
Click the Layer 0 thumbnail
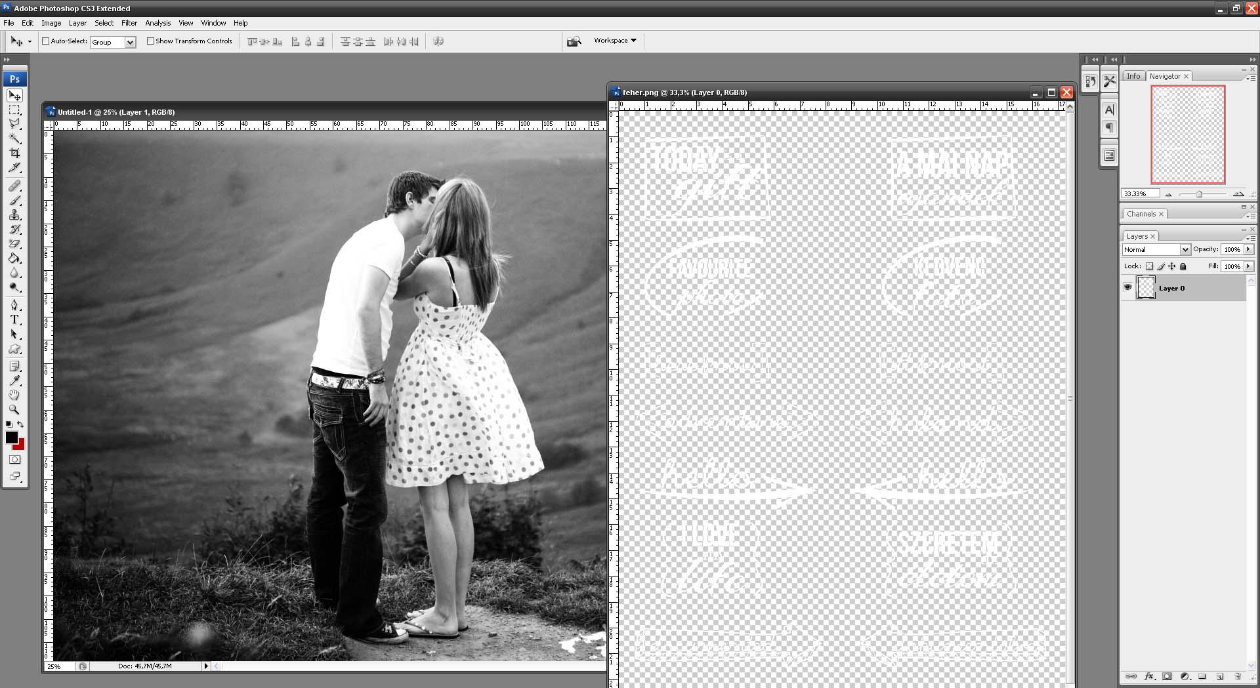(x=1146, y=288)
